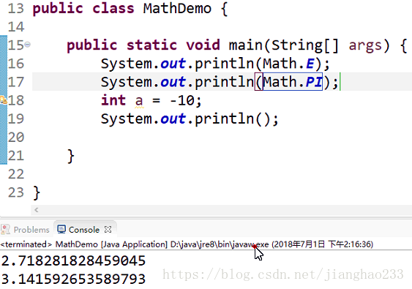Click the Problems tab icon
The height and width of the screenshot is (289, 412).
click(x=6, y=229)
